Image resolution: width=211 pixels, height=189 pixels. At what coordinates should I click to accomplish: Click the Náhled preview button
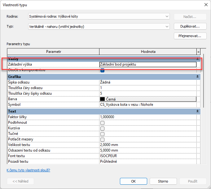tap(20, 181)
